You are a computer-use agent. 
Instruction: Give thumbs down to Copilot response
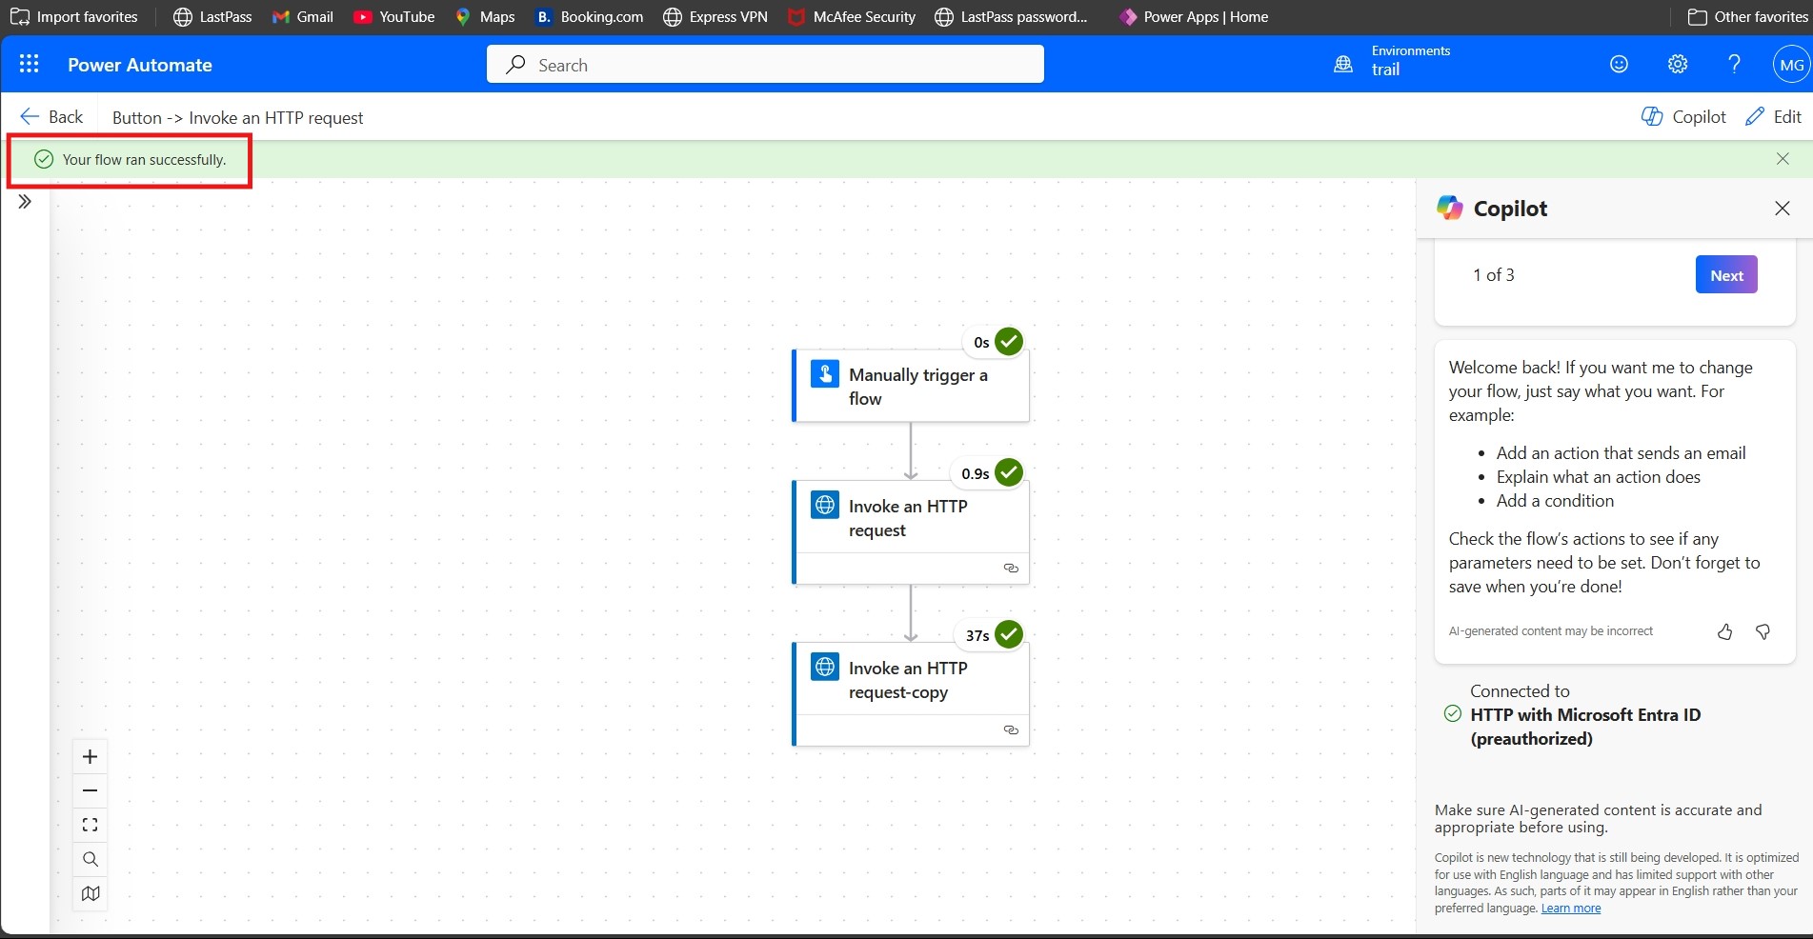1763,631
